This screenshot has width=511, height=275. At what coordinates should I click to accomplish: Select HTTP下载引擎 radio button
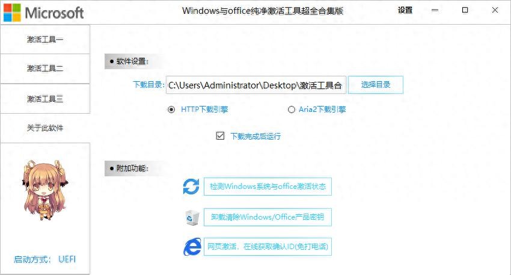tap(171, 110)
